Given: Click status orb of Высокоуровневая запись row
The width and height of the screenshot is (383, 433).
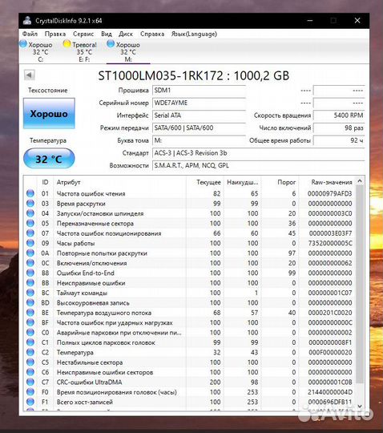Looking at the screenshot, I should 30,302.
